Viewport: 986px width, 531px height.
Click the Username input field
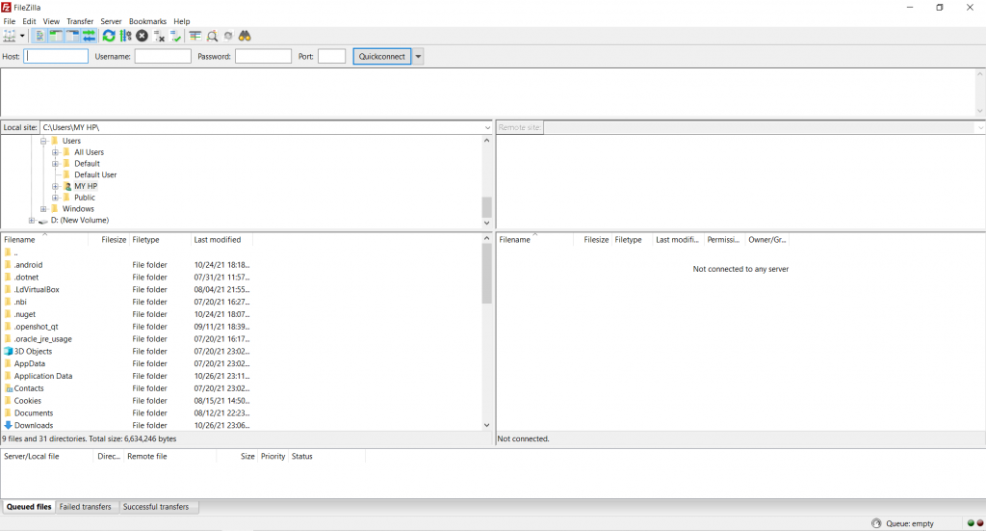[x=163, y=57]
